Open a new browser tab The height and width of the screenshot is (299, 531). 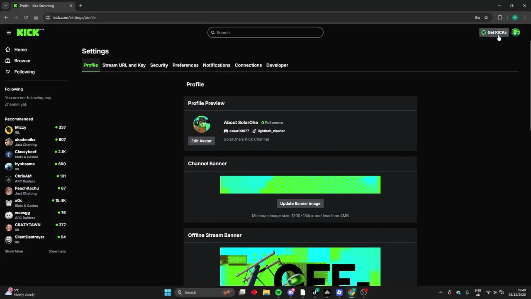pos(80,6)
